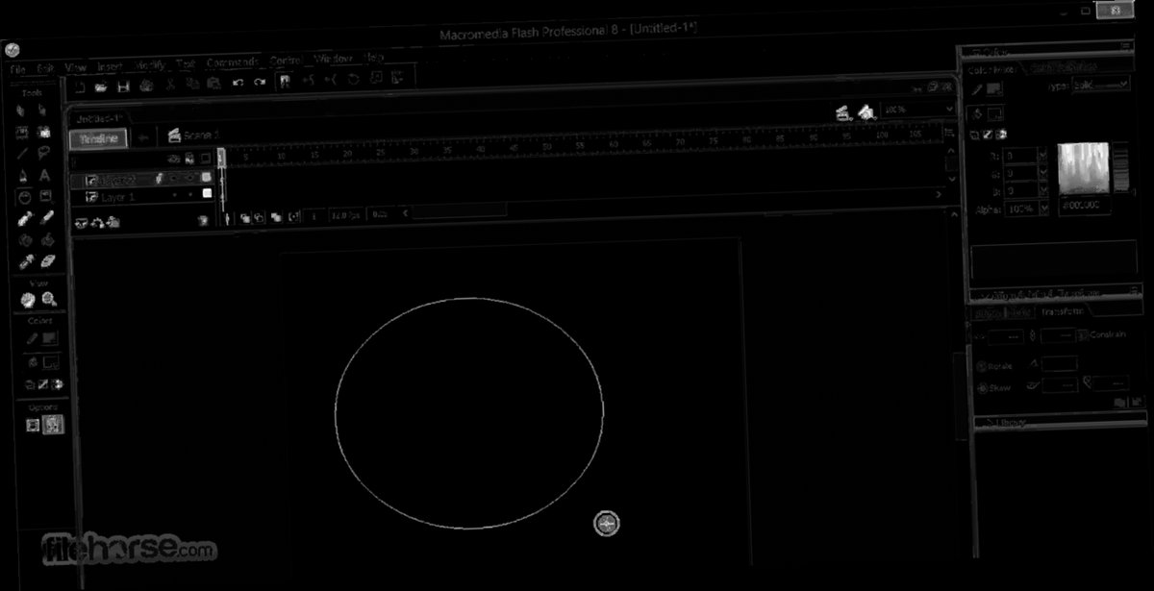Toggle Object Drawing option in Tools panel
The width and height of the screenshot is (1154, 591).
pyautogui.click(x=33, y=424)
